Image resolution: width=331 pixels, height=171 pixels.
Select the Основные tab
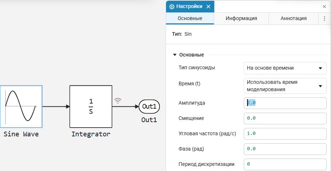tap(190, 18)
